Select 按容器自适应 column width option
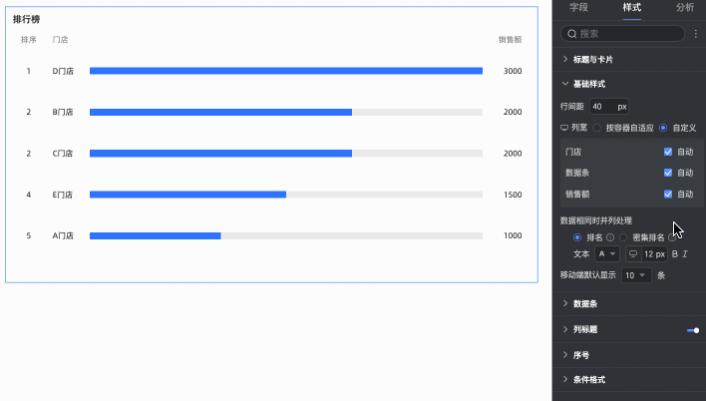This screenshot has width=706, height=401. coord(596,128)
